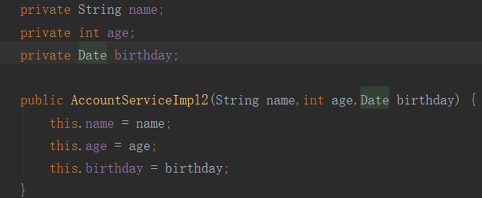Click the String type in the constructor parameters
This screenshot has height=198, width=482.
(x=237, y=100)
